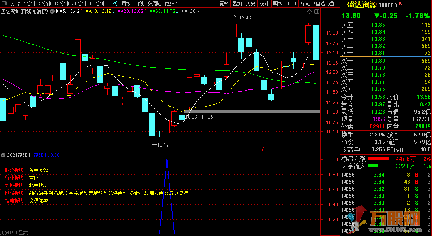
Task: Open the 历史 history button
Action: click(250, 3)
